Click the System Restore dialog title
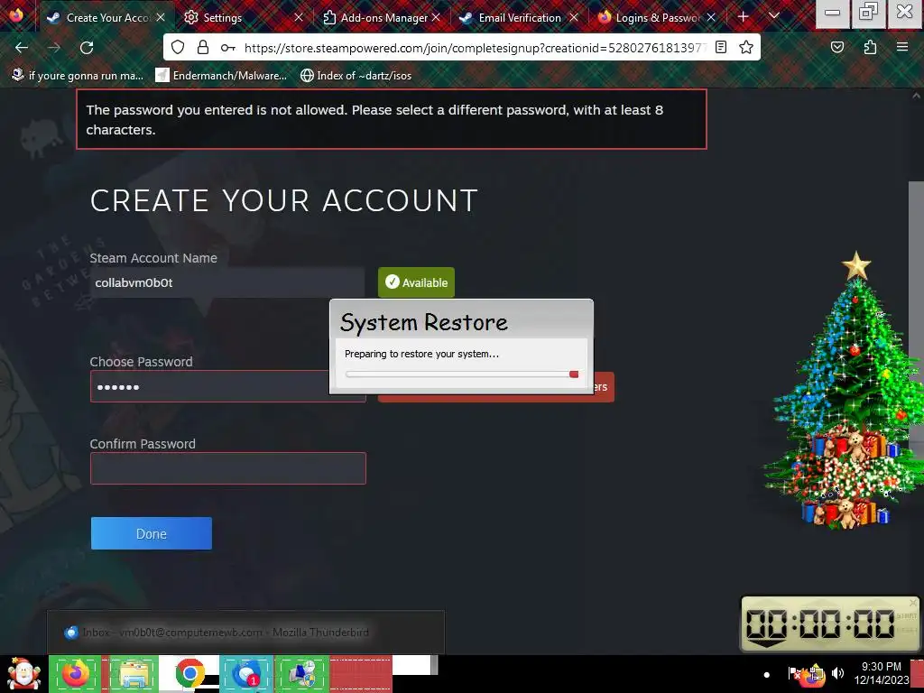 click(x=424, y=322)
